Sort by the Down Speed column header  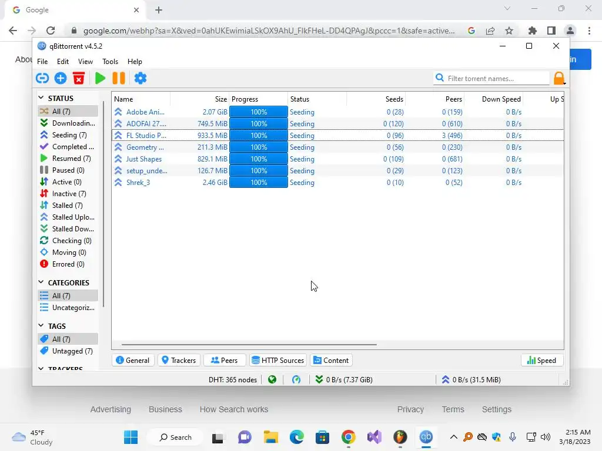point(493,99)
